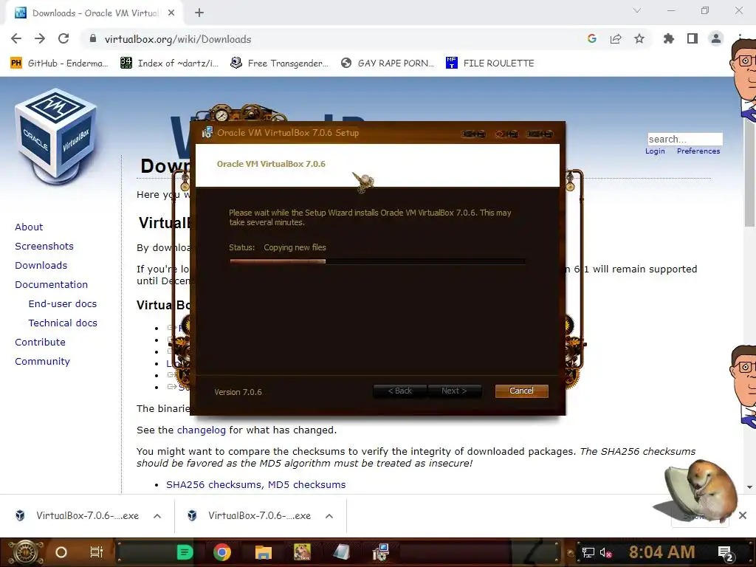Viewport: 756px width, 567px height.
Task: Open the Index of ~dartz bookmark
Action: 169,63
